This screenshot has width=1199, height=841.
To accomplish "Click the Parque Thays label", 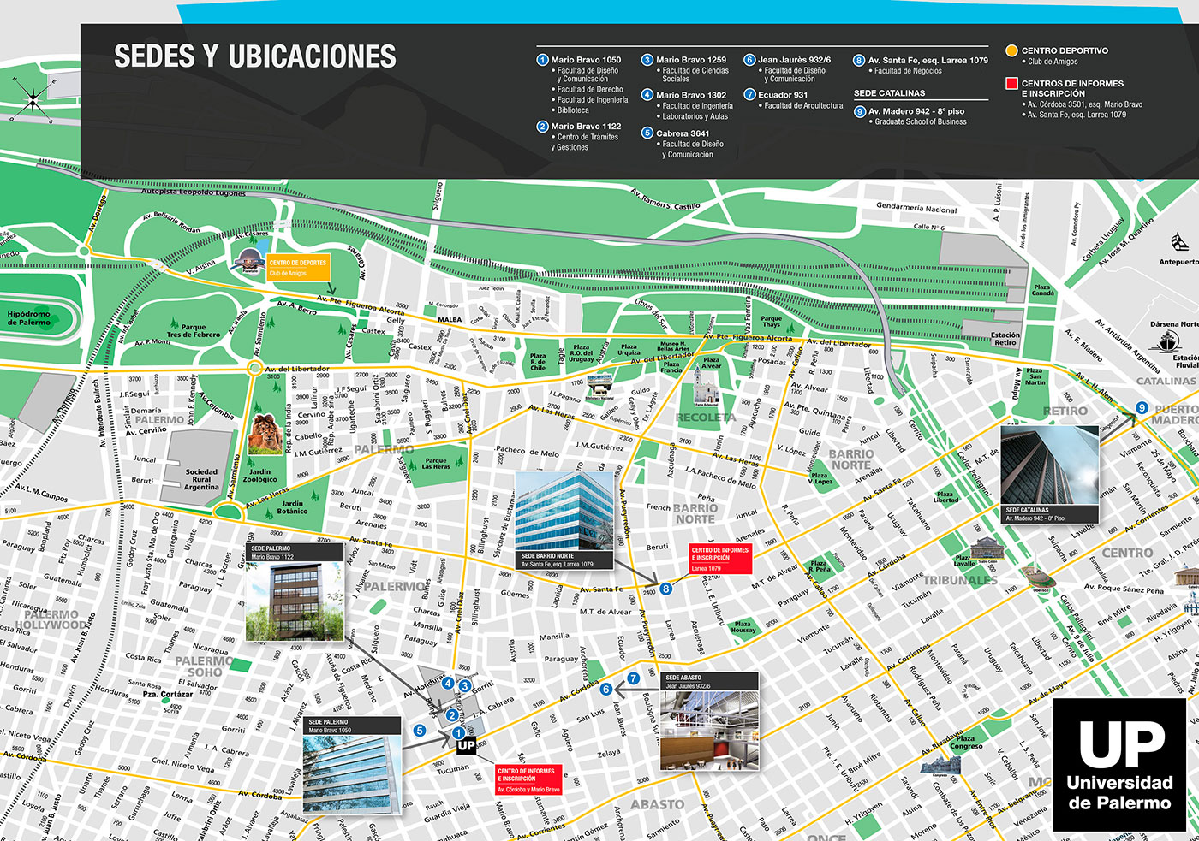I will 771,322.
